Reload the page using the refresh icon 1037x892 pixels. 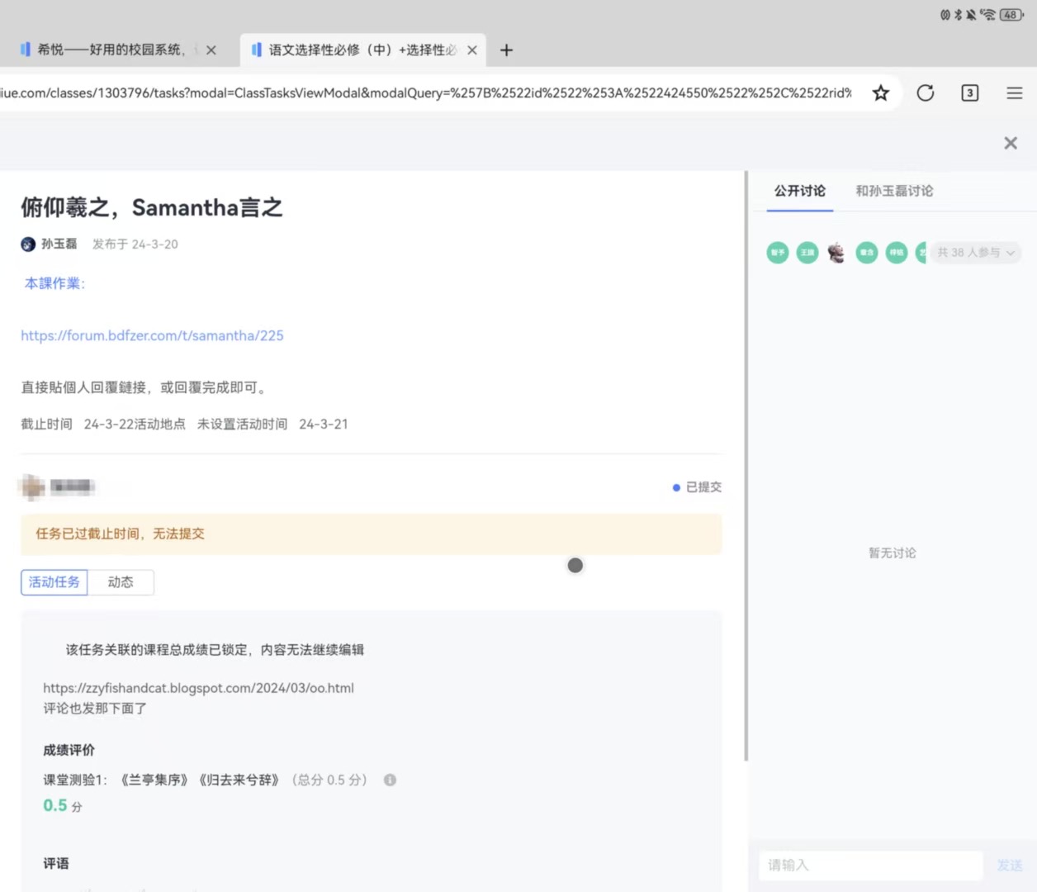click(x=926, y=93)
